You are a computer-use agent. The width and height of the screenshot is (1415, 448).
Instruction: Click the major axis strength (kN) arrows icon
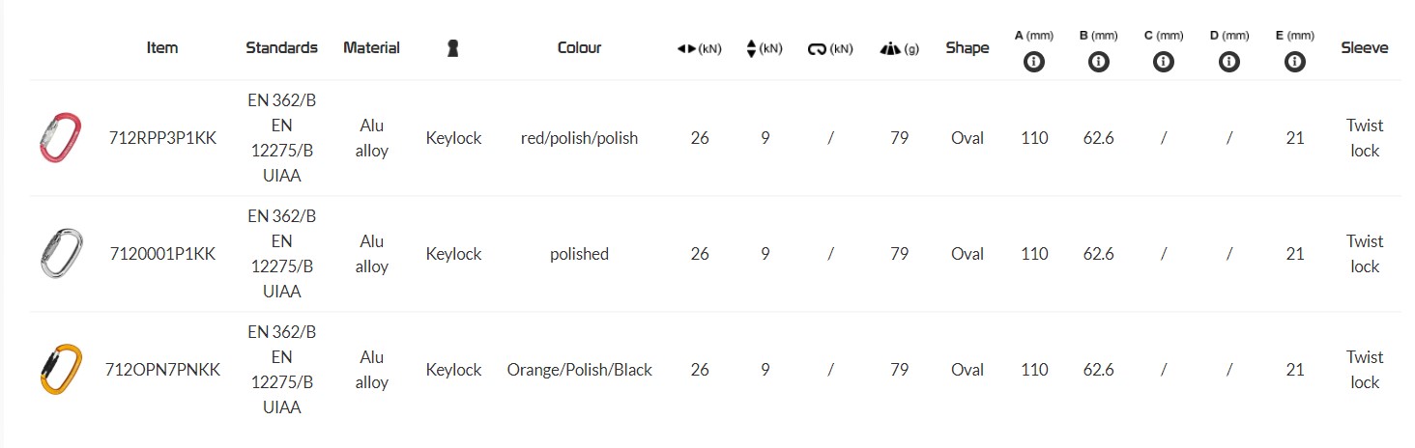[688, 49]
